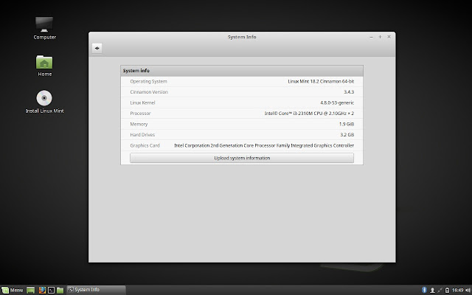Open the Bluetooth tray icon
472x295 pixels.
click(x=425, y=290)
